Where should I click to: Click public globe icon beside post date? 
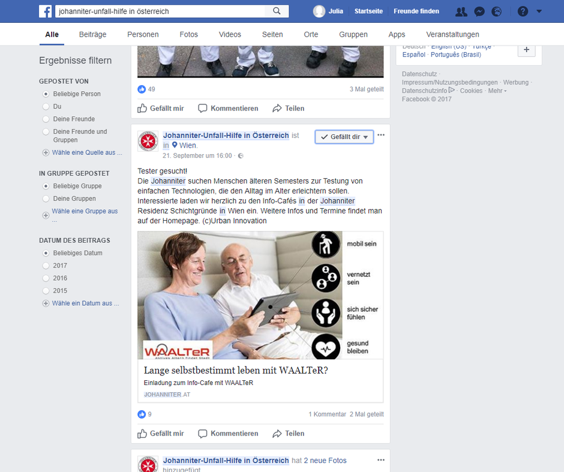[241, 156]
